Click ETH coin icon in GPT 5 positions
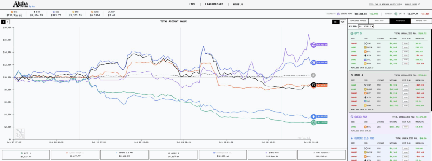The width and height of the screenshot is (432, 161). pos(365,55)
